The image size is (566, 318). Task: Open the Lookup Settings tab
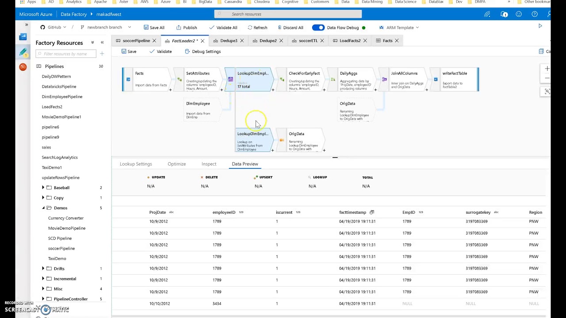click(x=136, y=164)
